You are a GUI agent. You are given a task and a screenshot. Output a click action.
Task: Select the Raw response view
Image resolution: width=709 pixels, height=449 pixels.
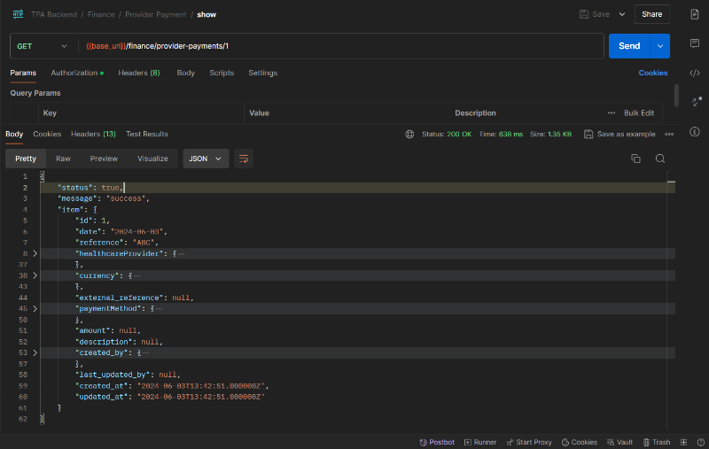[63, 159]
